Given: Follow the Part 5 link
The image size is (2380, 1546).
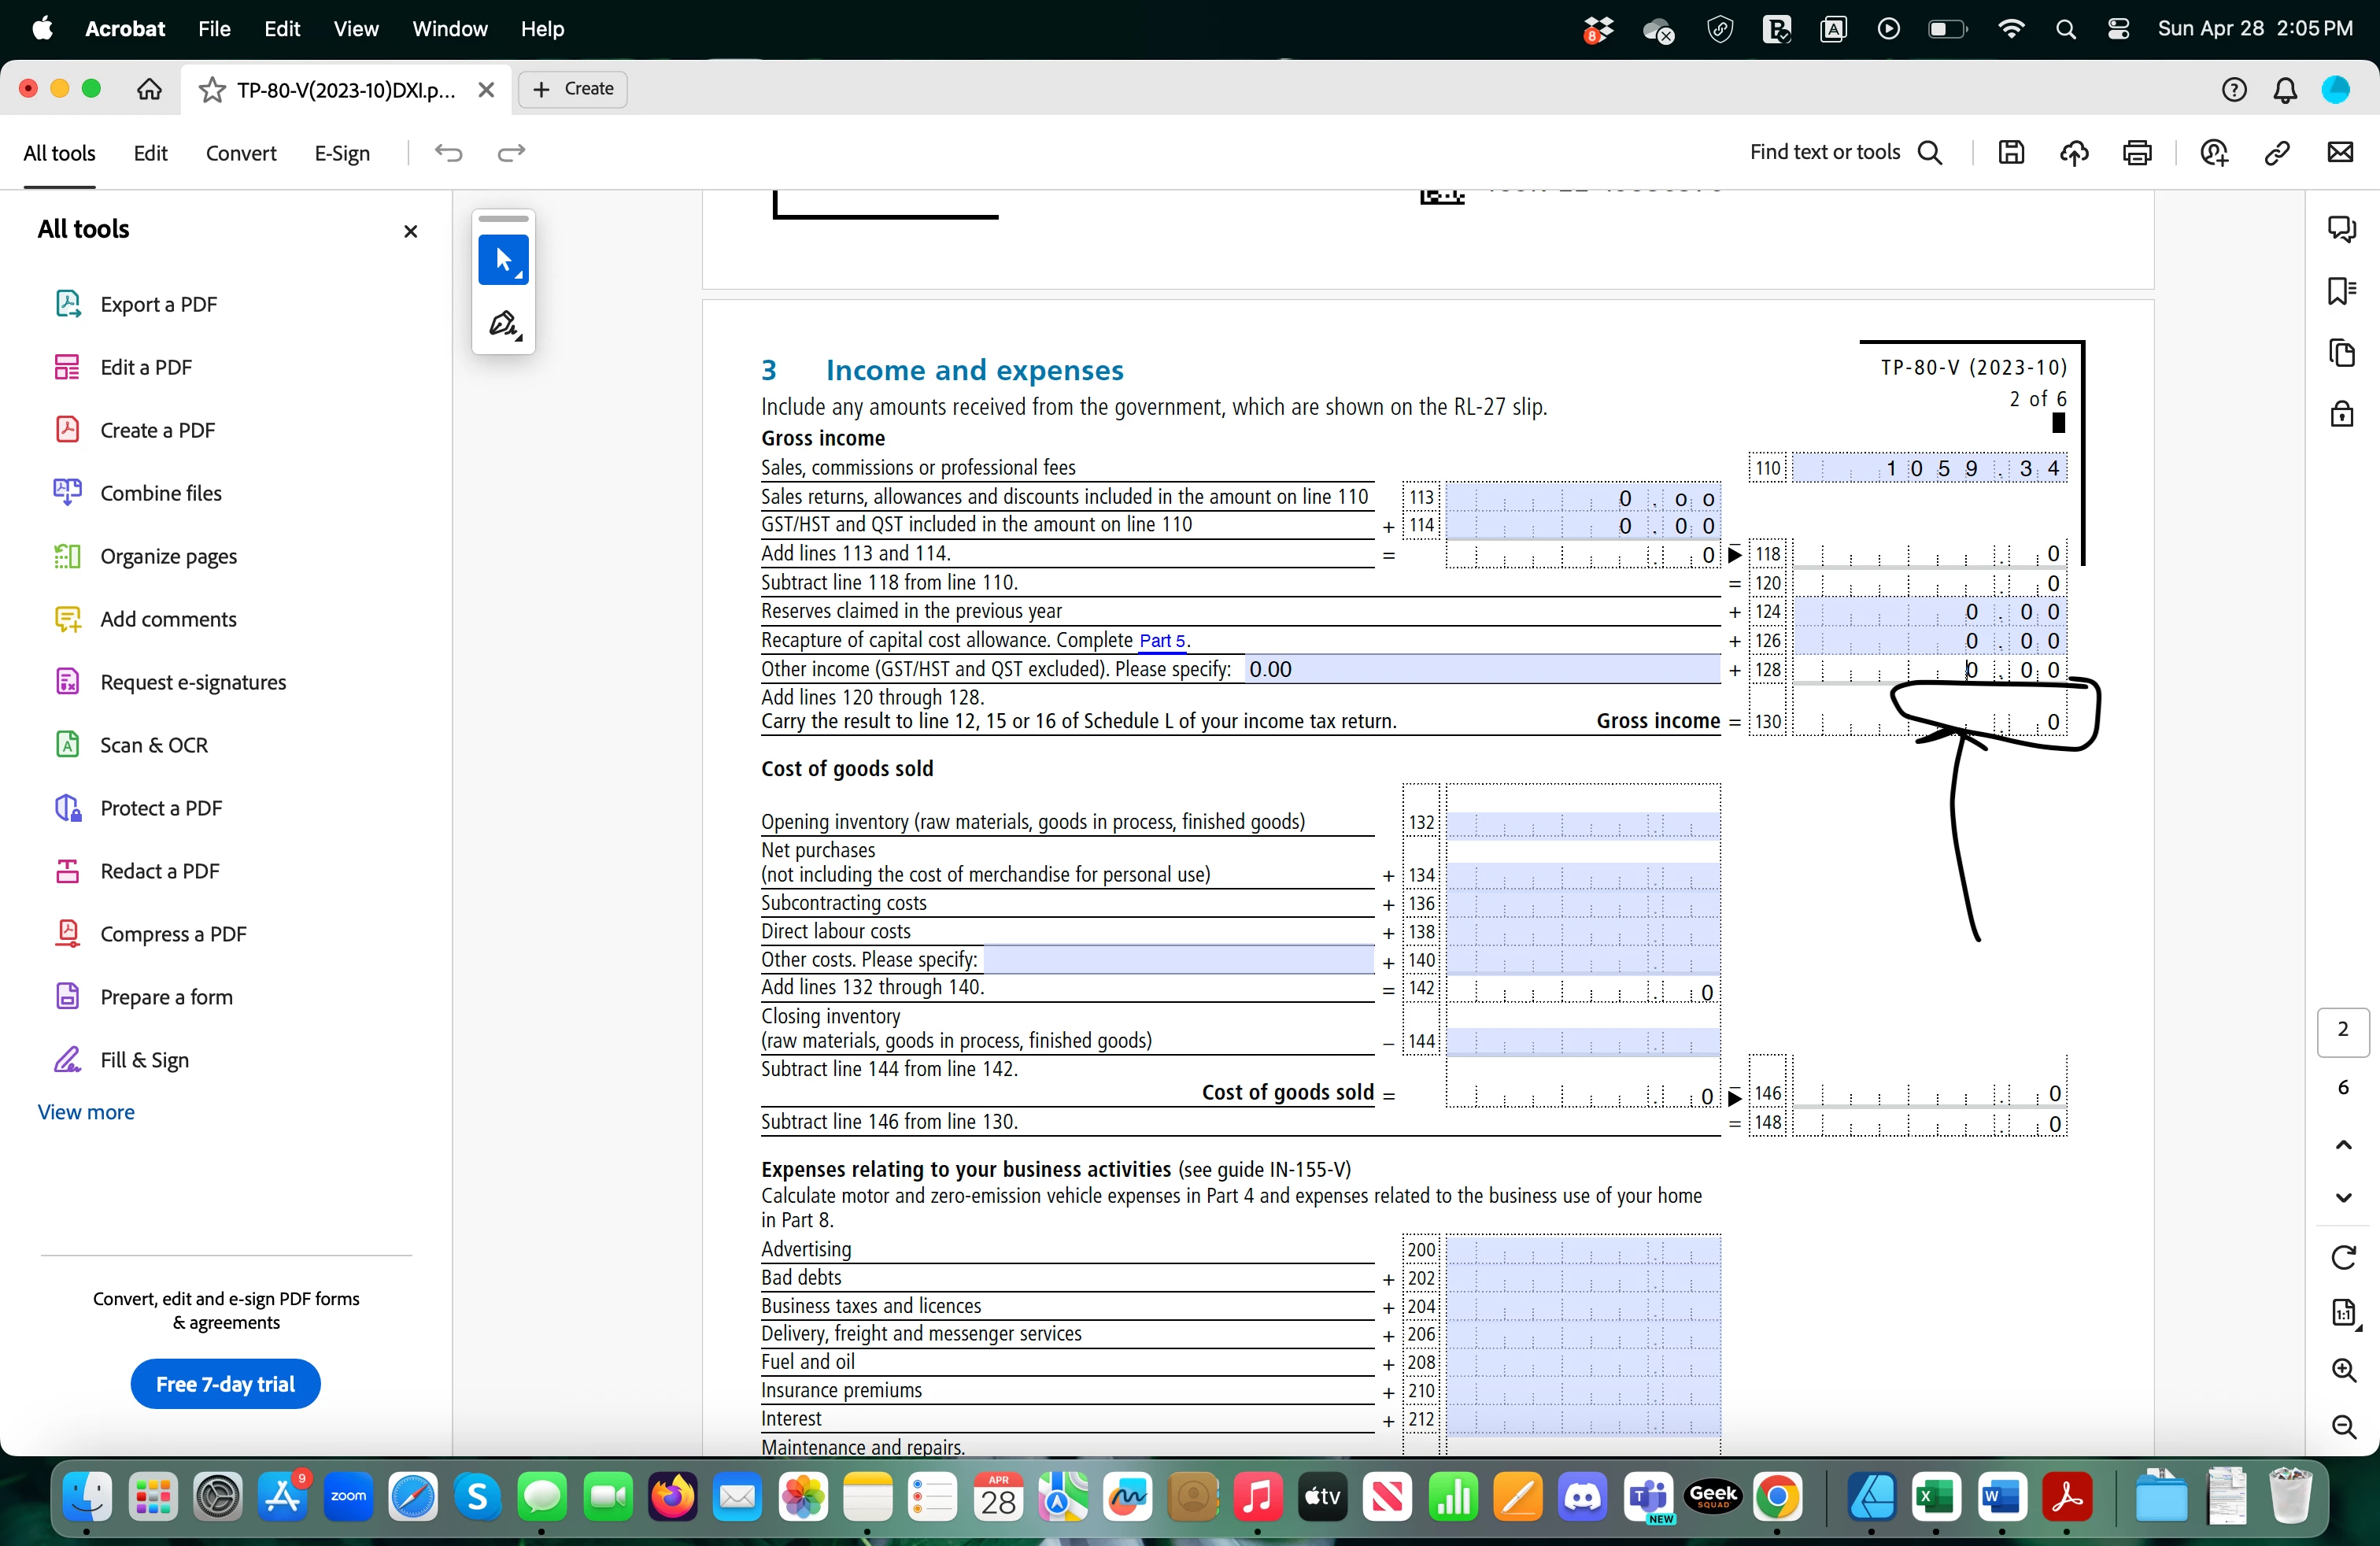Looking at the screenshot, I should (x=1162, y=641).
